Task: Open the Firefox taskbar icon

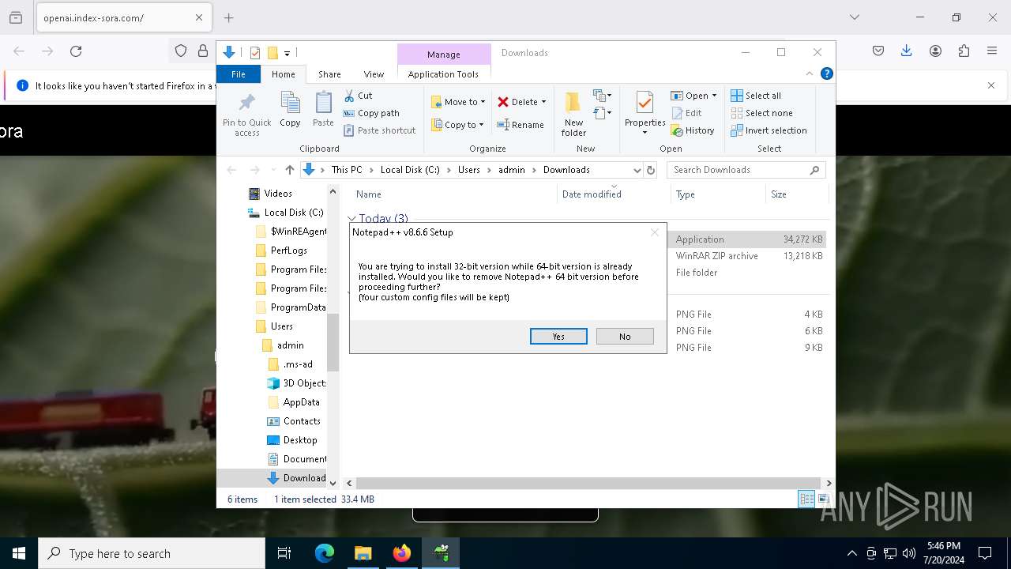Action: (402, 553)
